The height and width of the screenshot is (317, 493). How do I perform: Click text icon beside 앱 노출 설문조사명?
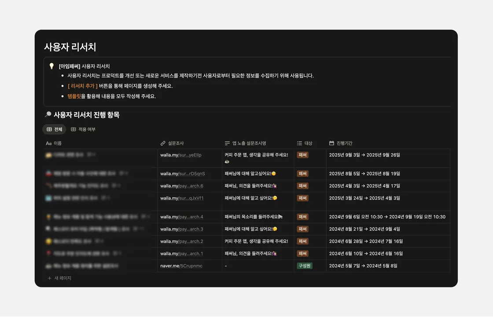227,143
